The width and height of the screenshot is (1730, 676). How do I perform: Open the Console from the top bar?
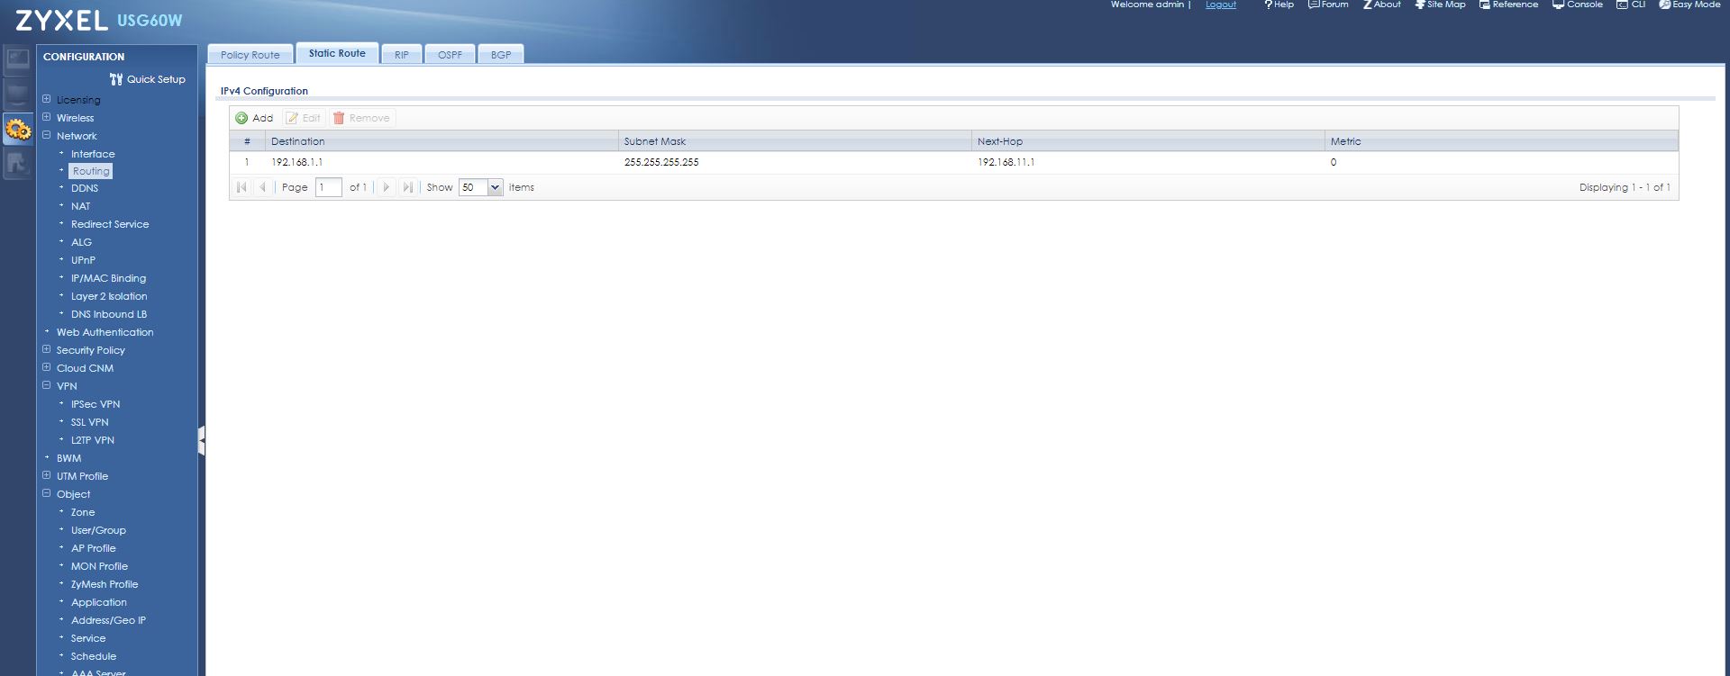pyautogui.click(x=1577, y=5)
